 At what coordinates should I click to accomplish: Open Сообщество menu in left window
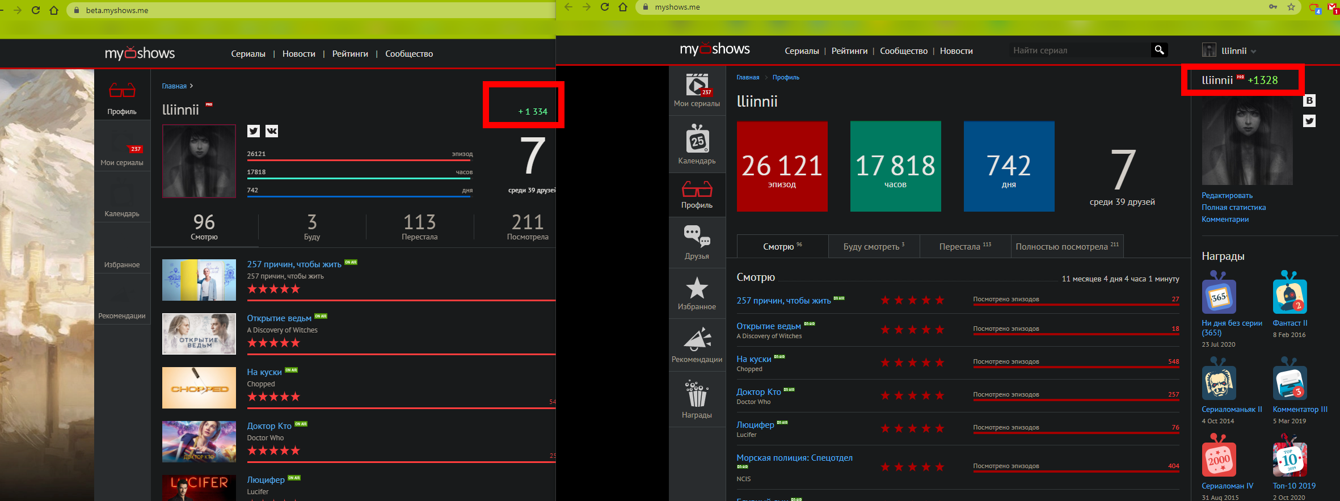click(x=409, y=54)
